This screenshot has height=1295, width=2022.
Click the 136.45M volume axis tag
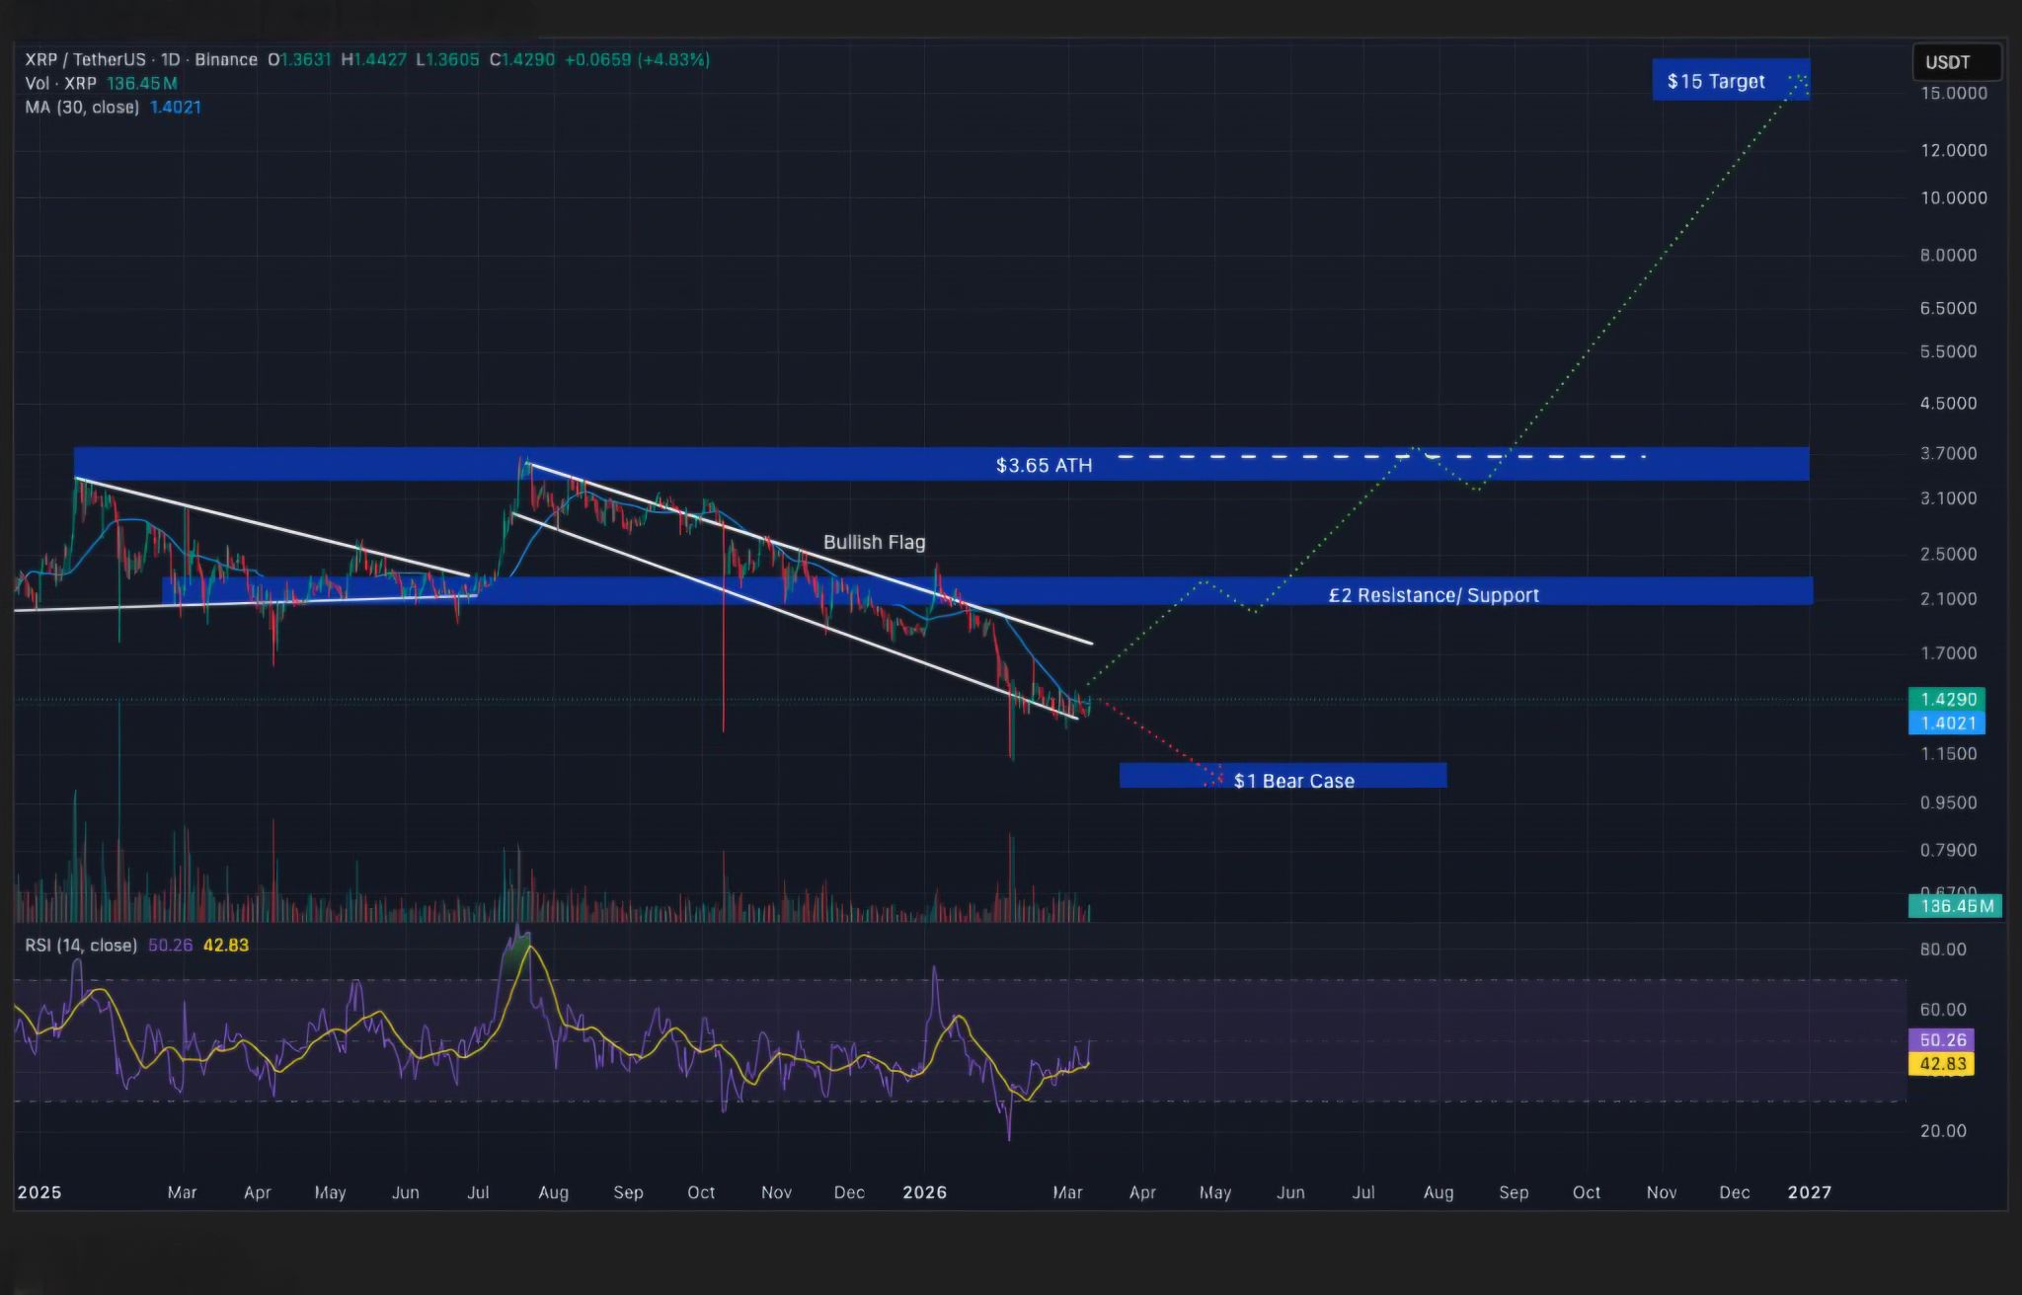[1956, 905]
